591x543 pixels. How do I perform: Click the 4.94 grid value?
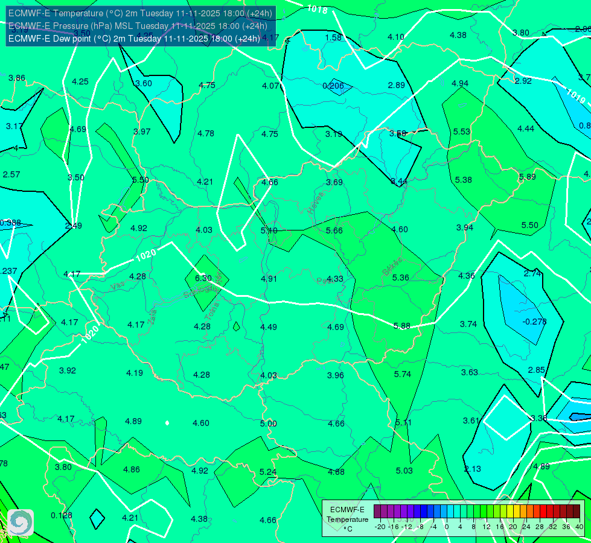pyautogui.click(x=460, y=84)
